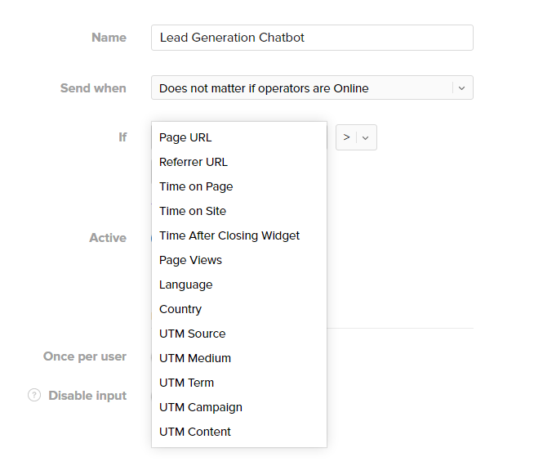The height and width of the screenshot is (475, 534).
Task: Select Page URL from the list
Action: click(185, 137)
